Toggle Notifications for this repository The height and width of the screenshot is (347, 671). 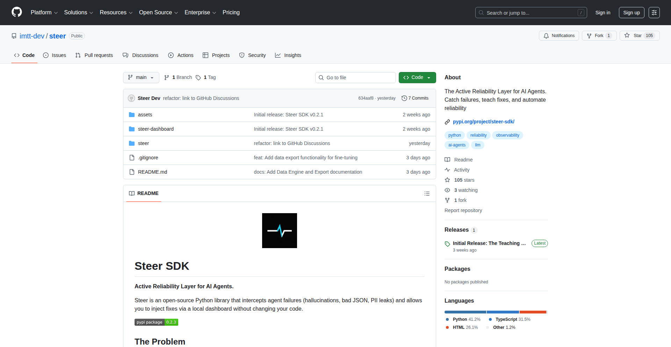pos(559,36)
